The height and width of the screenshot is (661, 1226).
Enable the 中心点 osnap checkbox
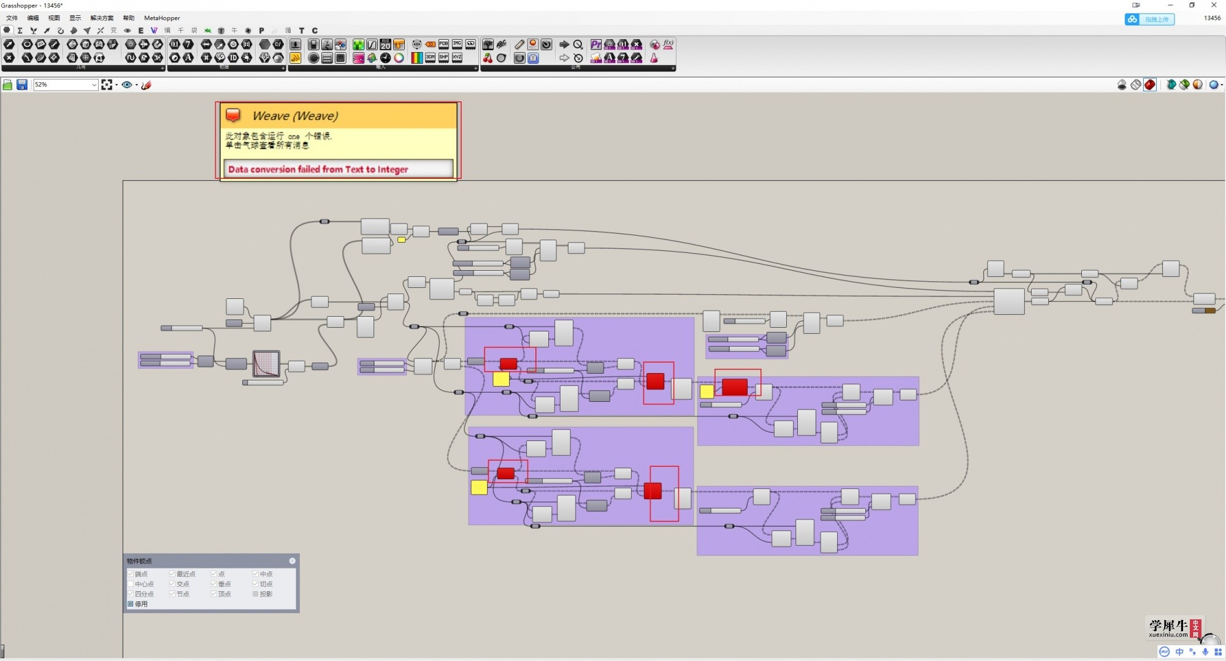coord(131,584)
